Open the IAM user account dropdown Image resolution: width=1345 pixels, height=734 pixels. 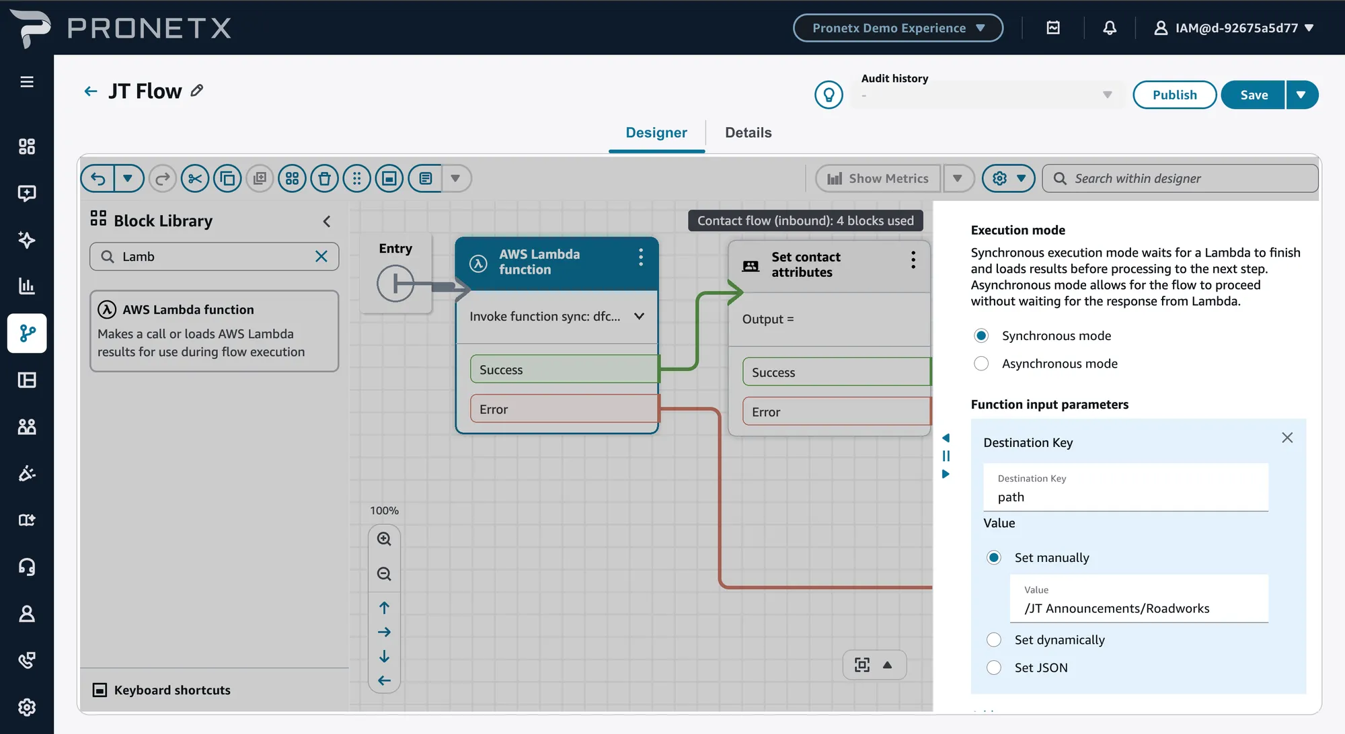point(1234,28)
